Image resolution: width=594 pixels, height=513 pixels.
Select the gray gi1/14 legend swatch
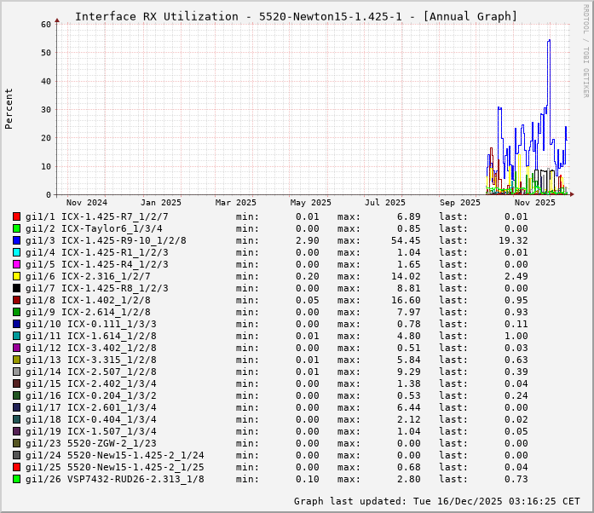(x=16, y=372)
